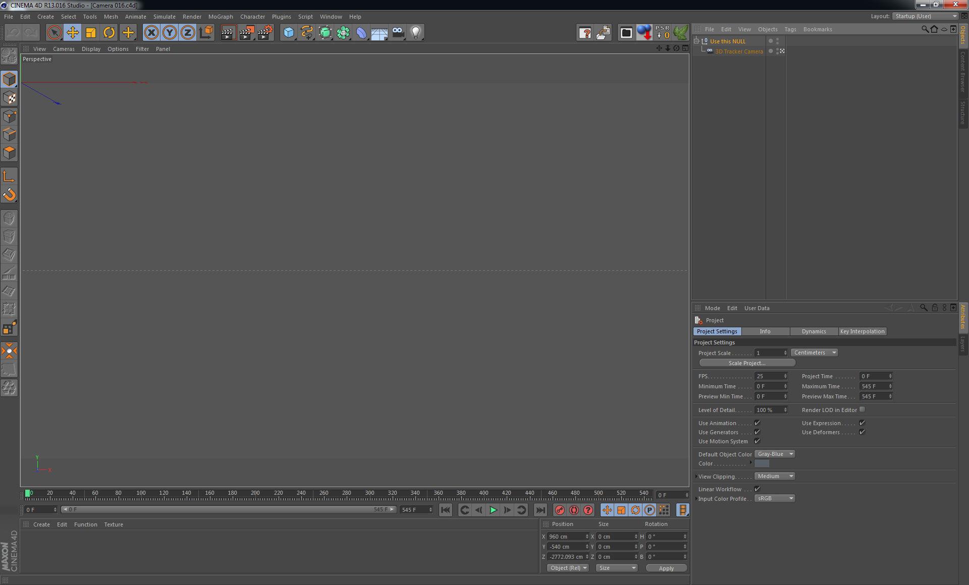
Task: Select the Rotate tool
Action: 109,32
